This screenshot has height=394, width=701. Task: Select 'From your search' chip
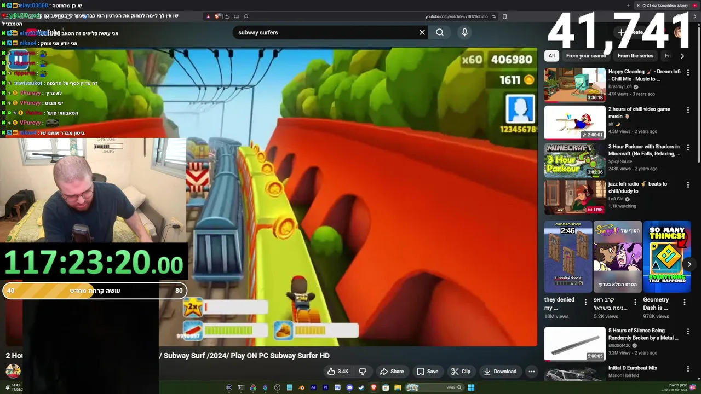[x=586, y=56]
